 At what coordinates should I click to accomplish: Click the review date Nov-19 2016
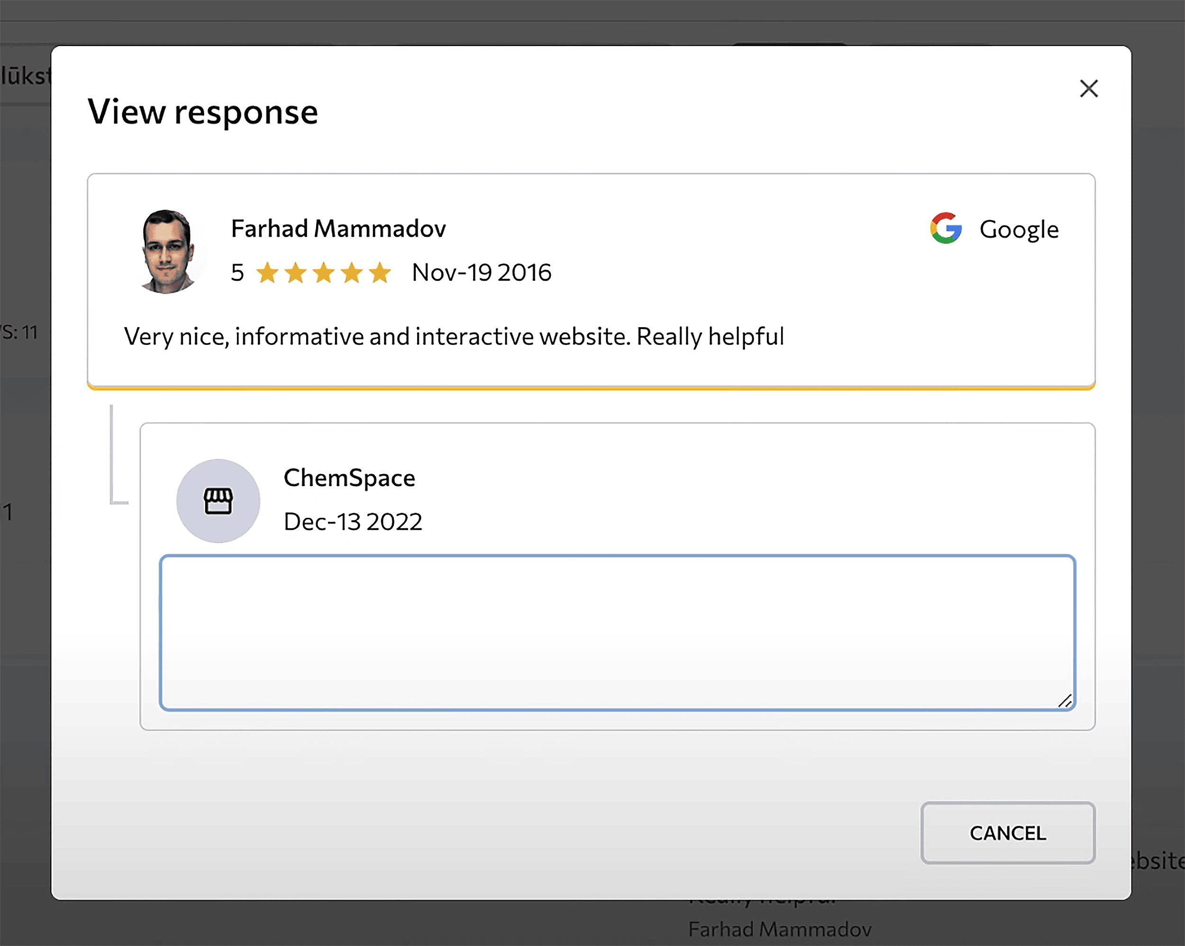point(481,272)
